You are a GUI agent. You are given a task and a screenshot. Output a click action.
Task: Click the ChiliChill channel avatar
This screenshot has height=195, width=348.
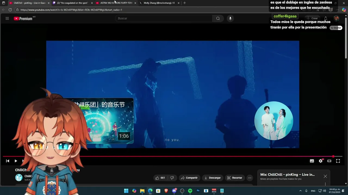click(x=19, y=178)
